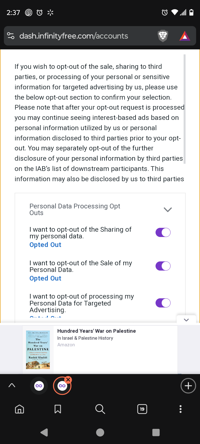This screenshot has height=444, width=200.
Task: Click the down chevron above the ad
Action: [186, 320]
